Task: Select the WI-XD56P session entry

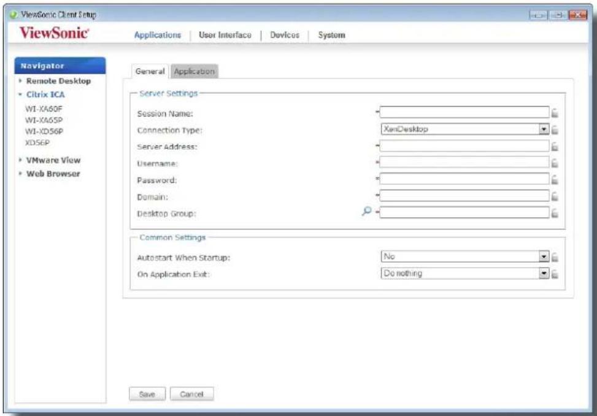Action: (x=44, y=131)
